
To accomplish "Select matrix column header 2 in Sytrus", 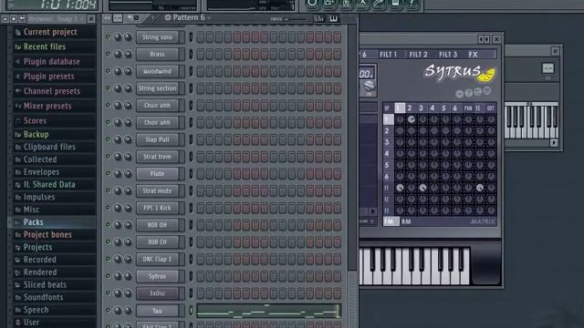I will pos(410,108).
